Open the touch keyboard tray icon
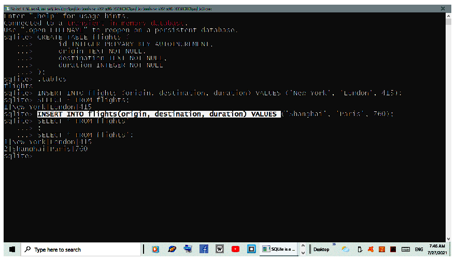This screenshot has width=456, height=262. pyautogui.click(x=405, y=249)
